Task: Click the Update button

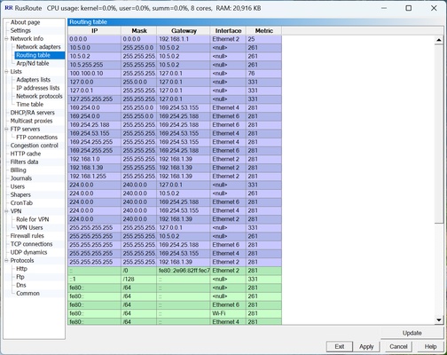Action: (412, 333)
